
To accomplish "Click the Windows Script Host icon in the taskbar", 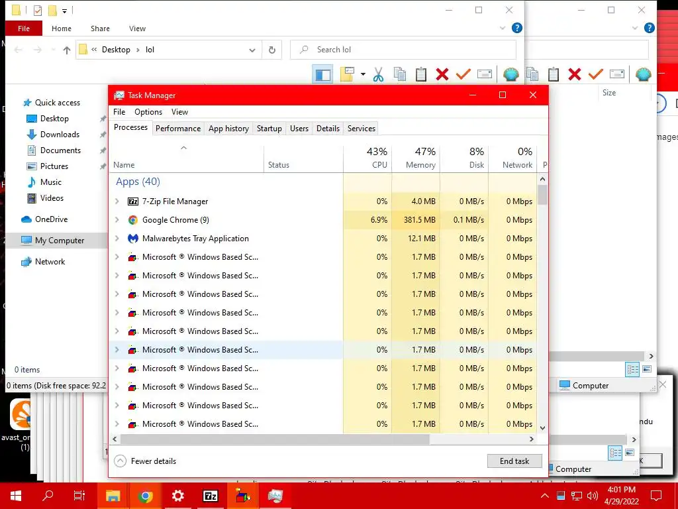I will [x=242, y=496].
